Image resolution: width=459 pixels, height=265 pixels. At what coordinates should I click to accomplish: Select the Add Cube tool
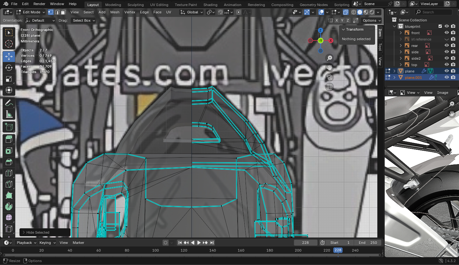(x=9, y=127)
